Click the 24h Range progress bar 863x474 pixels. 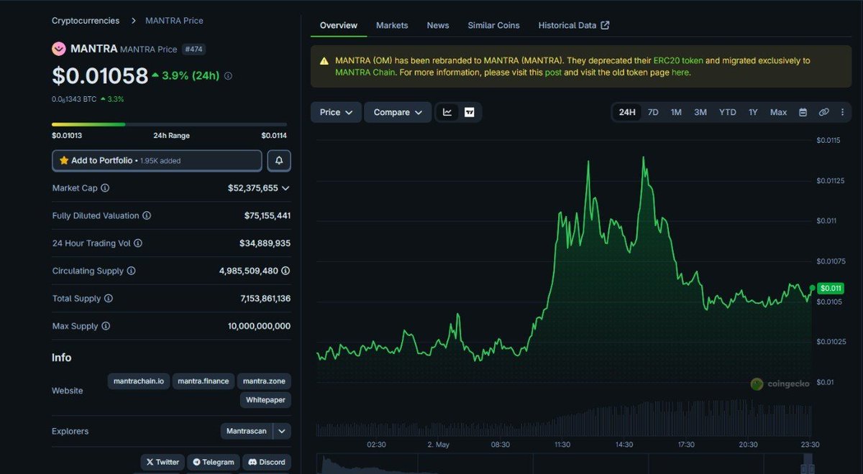(x=169, y=124)
